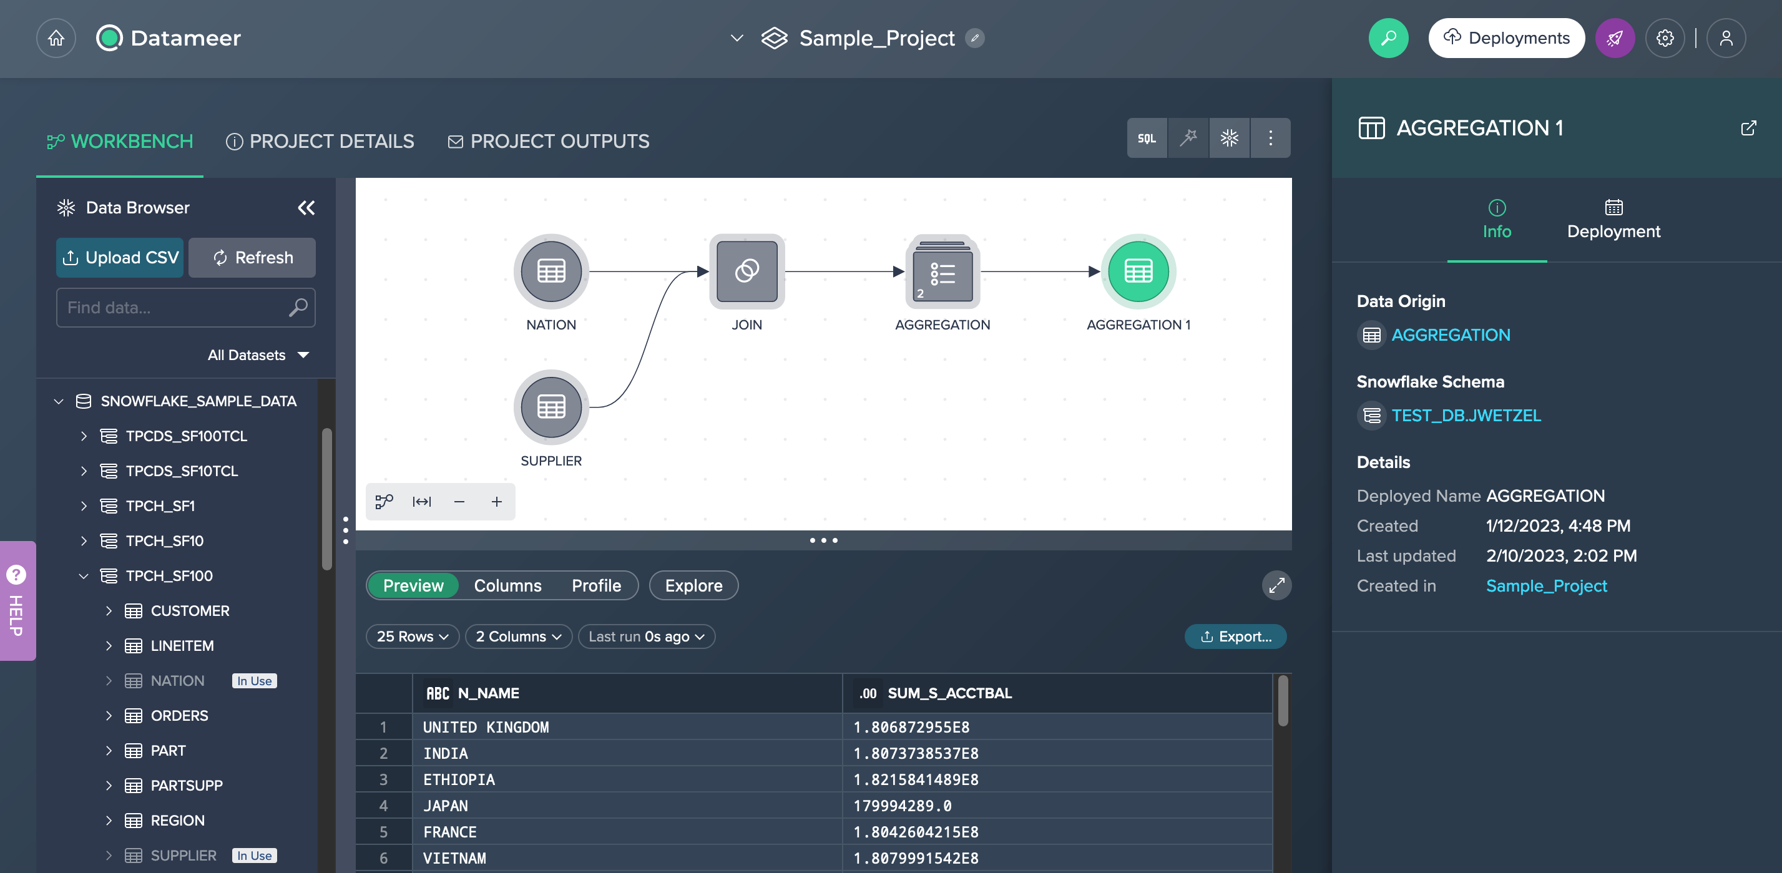
Task: Select the SUPPLIER node on canvas
Action: pos(551,407)
